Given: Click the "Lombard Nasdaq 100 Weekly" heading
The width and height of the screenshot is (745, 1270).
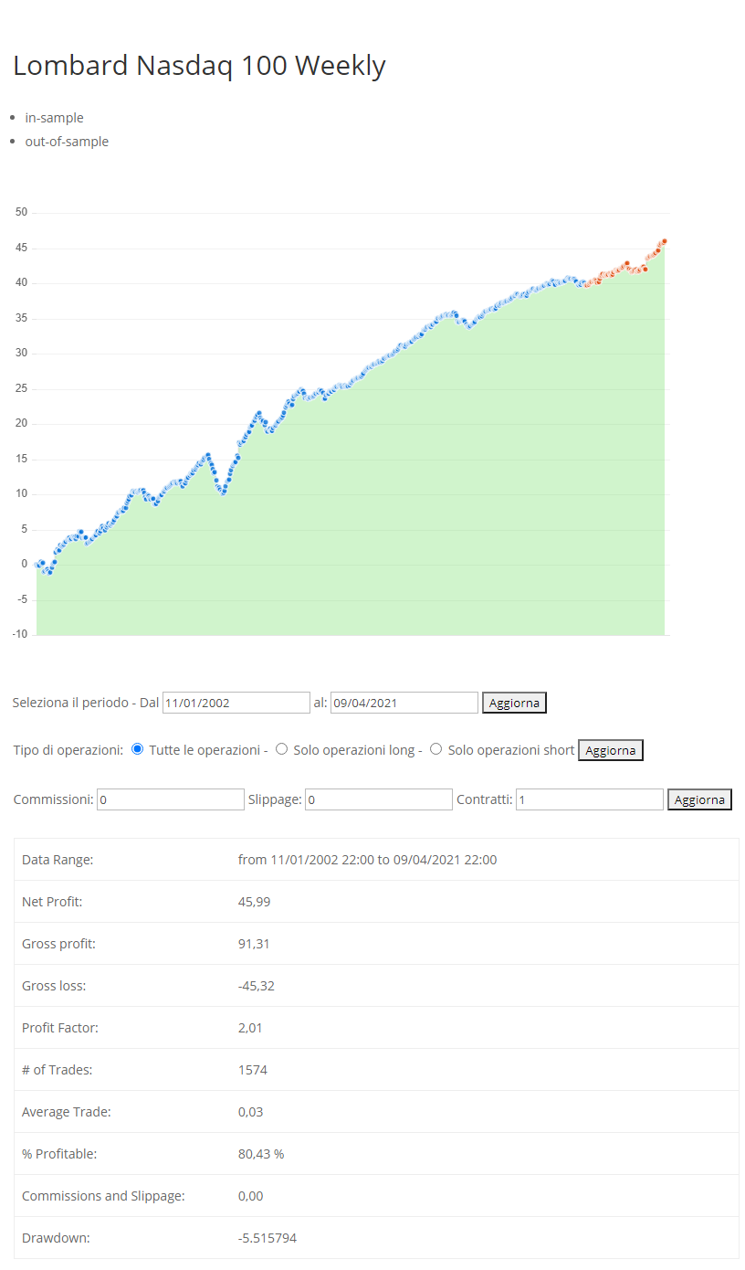Looking at the screenshot, I should (199, 66).
